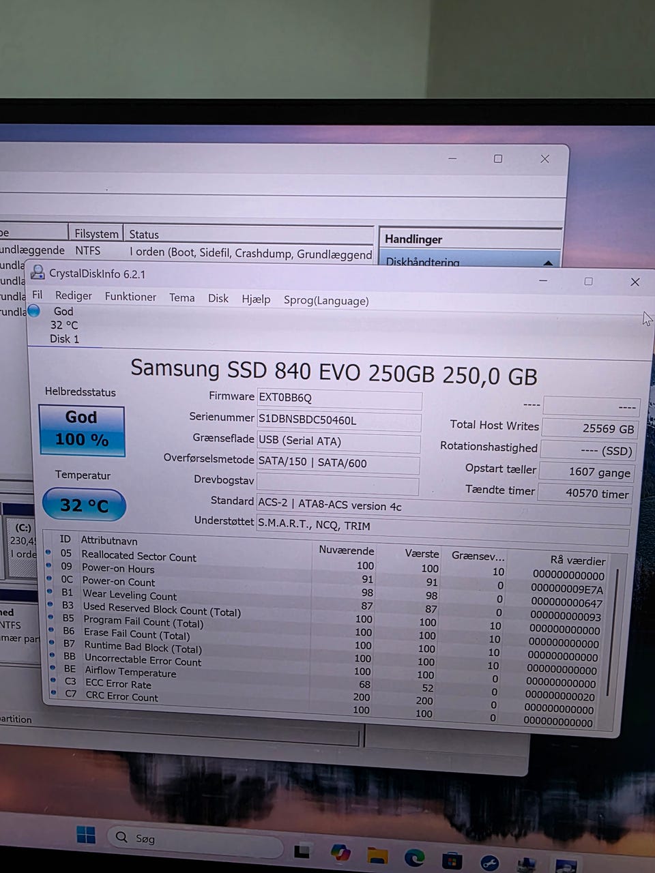Image resolution: width=655 pixels, height=873 pixels.
Task: Click the Opstart tæller value 1607 gange
Action: (x=587, y=472)
